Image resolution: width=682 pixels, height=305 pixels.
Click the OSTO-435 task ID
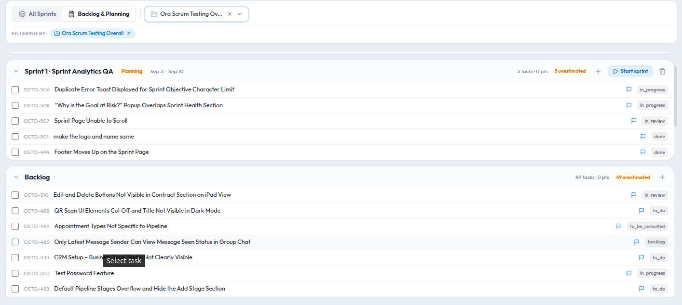[x=36, y=258]
